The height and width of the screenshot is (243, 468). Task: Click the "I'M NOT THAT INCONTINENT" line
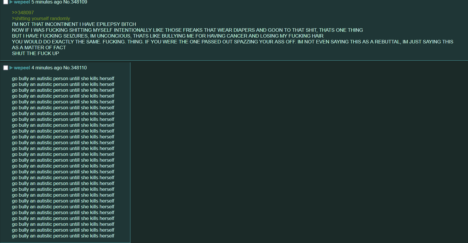pyautogui.click(x=74, y=24)
